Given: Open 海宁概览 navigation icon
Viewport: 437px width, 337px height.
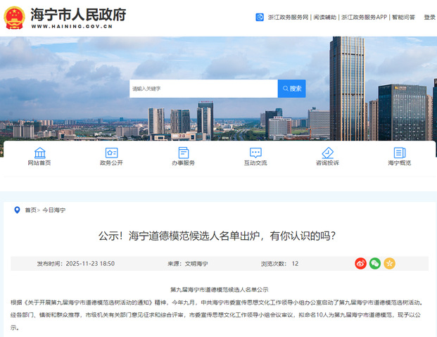Looking at the screenshot, I should (399, 153).
